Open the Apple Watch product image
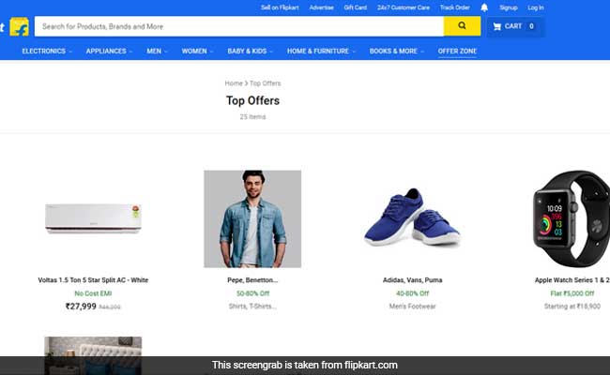The width and height of the screenshot is (610, 375). [572, 218]
